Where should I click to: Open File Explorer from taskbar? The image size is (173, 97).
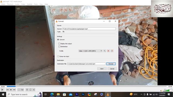click(58, 95)
